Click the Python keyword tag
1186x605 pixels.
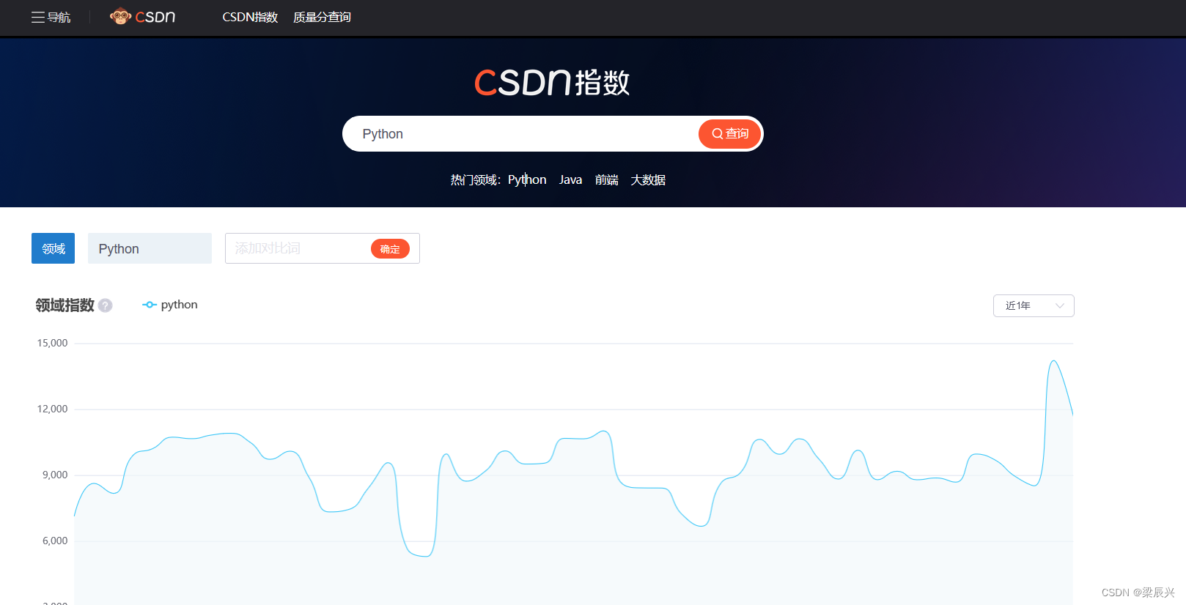(150, 248)
